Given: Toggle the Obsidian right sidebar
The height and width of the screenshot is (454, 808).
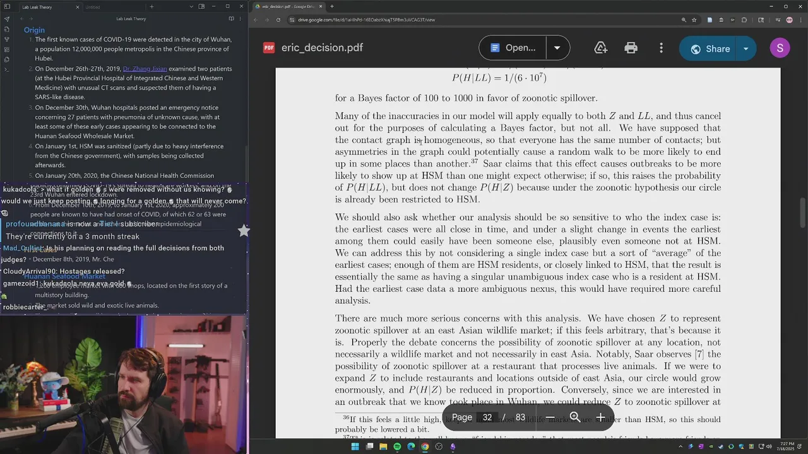Looking at the screenshot, I should [201, 7].
